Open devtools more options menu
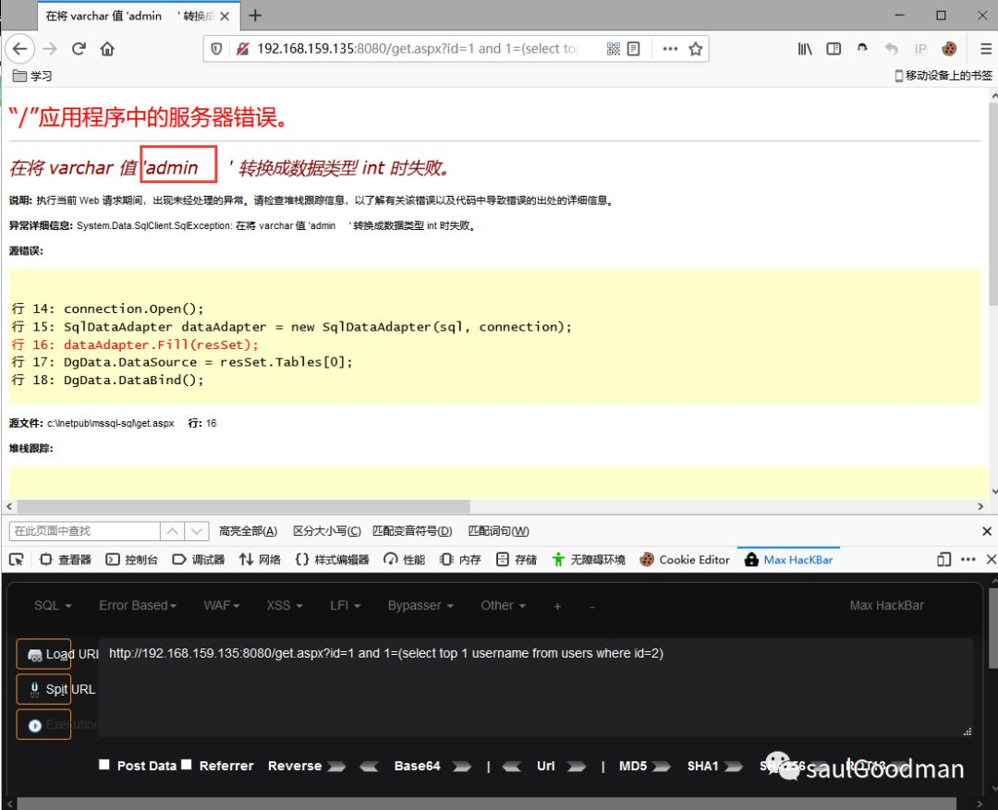 point(968,560)
